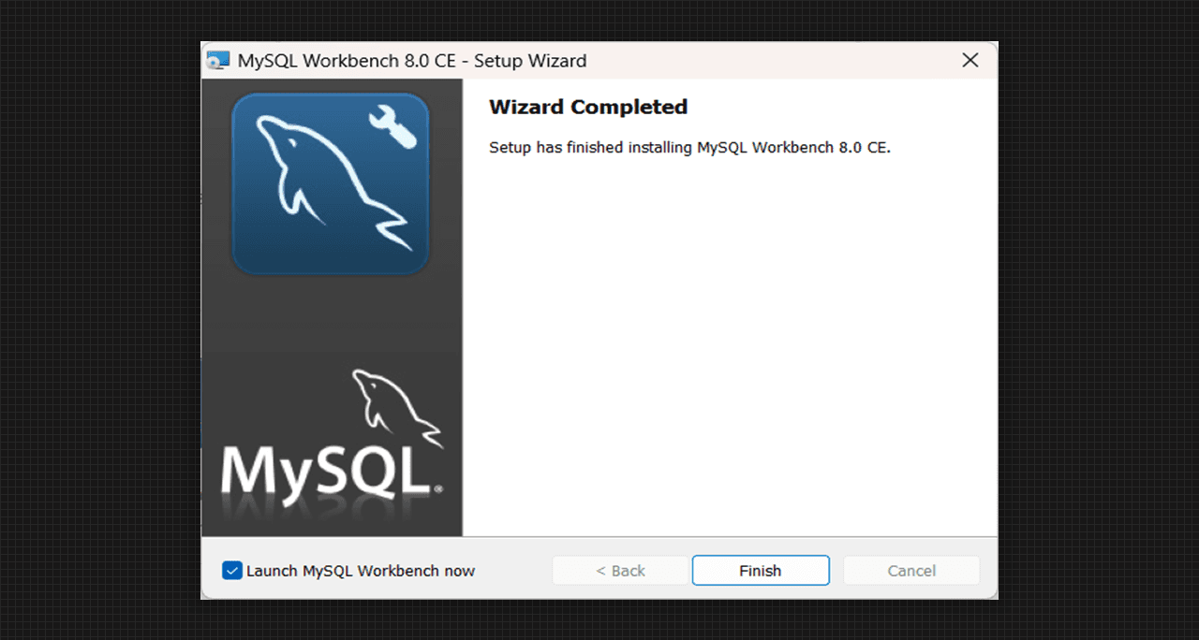Click the Setup Wizard window title text
This screenshot has height=640, width=1199.
coord(412,61)
